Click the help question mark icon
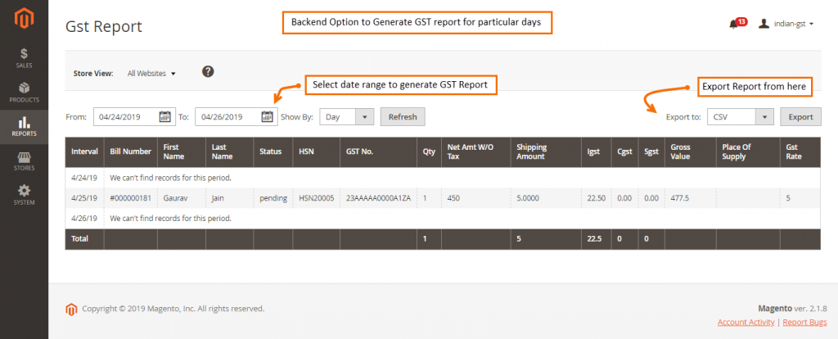838x339 pixels. (208, 72)
